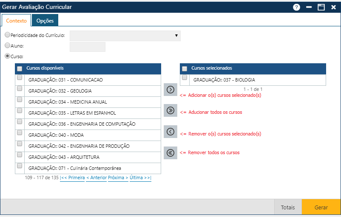Select the Aluno radio button
Image resolution: width=341 pixels, height=217 pixels.
pyautogui.click(x=7, y=45)
